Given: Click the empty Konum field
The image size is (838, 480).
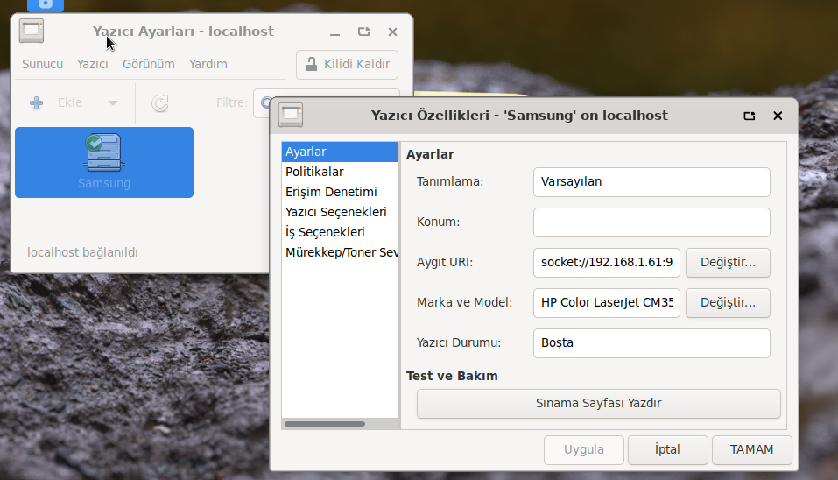Looking at the screenshot, I should coord(651,222).
